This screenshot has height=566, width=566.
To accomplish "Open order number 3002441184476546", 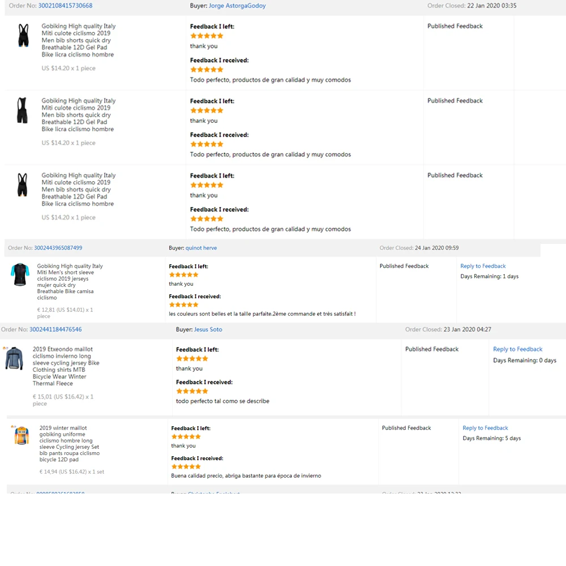I will (x=55, y=329).
